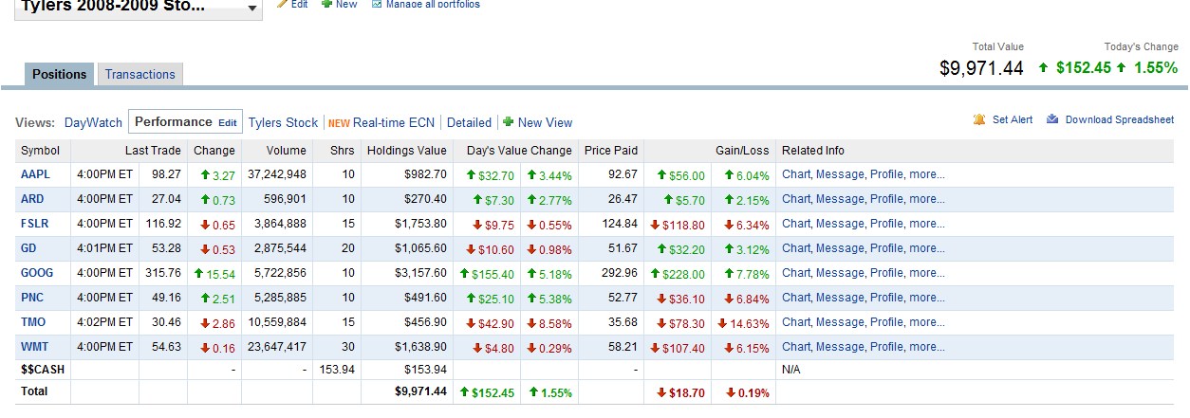Open the portfolio selector dropdown
This screenshot has width=1190, height=418.
(251, 8)
